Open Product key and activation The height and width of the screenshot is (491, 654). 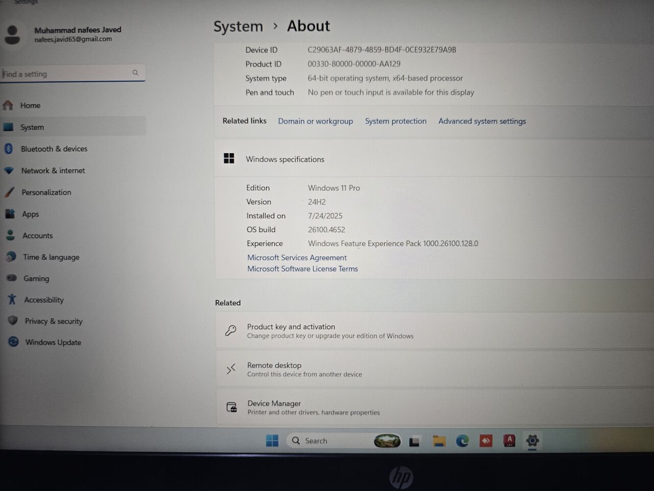[435, 331]
